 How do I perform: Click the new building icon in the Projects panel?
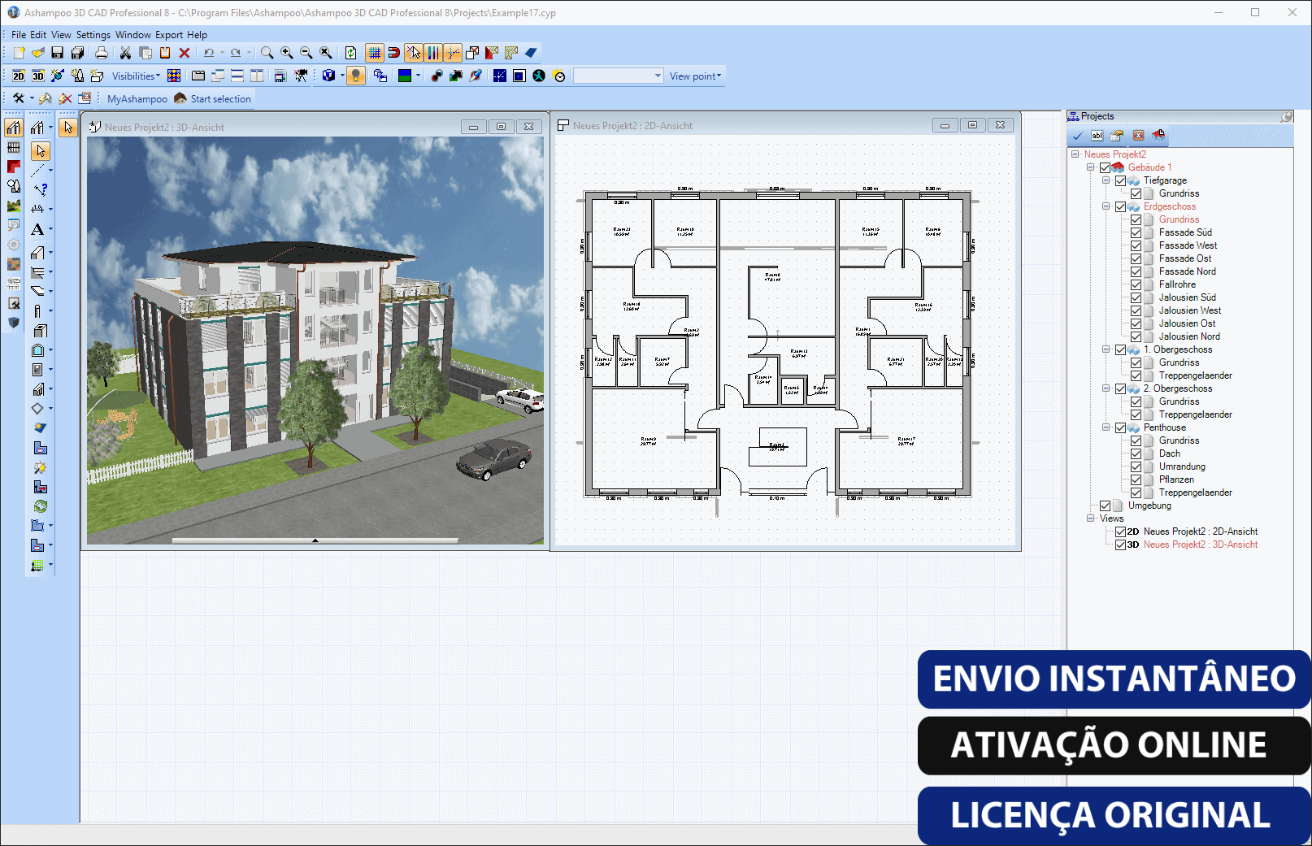tap(1158, 136)
